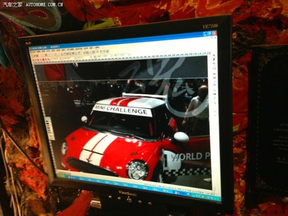Screen dimensions: 288x216
Task: Choose the square outline tool in right toolbox
Action: pyautogui.click(x=214, y=68)
